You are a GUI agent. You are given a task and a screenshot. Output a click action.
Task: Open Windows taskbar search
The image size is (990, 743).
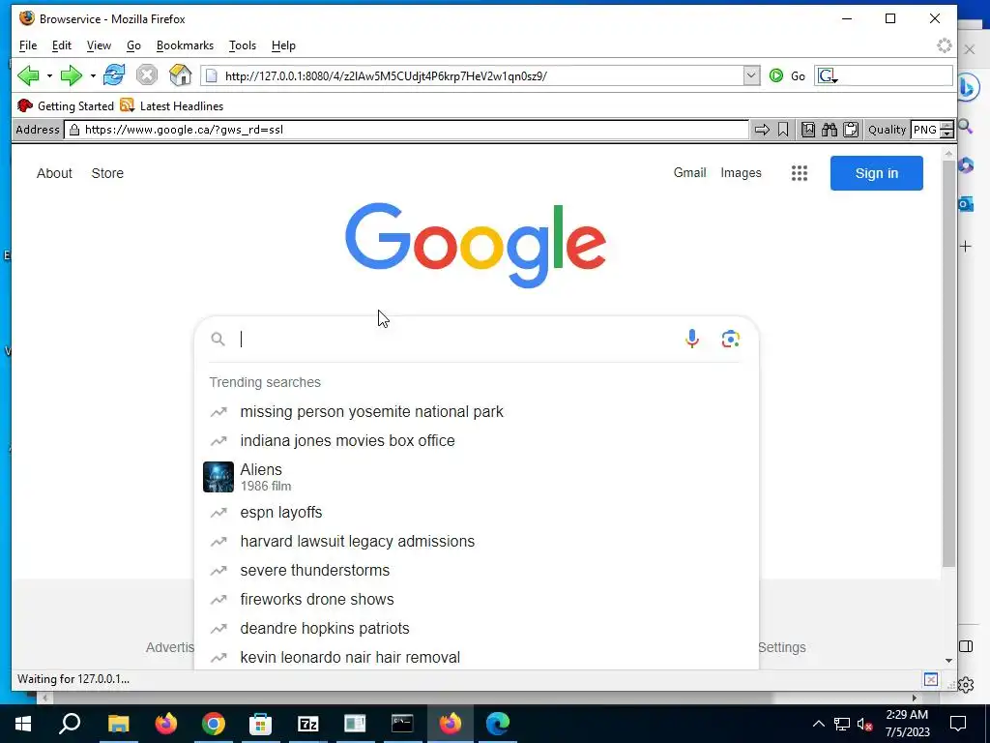click(x=70, y=724)
